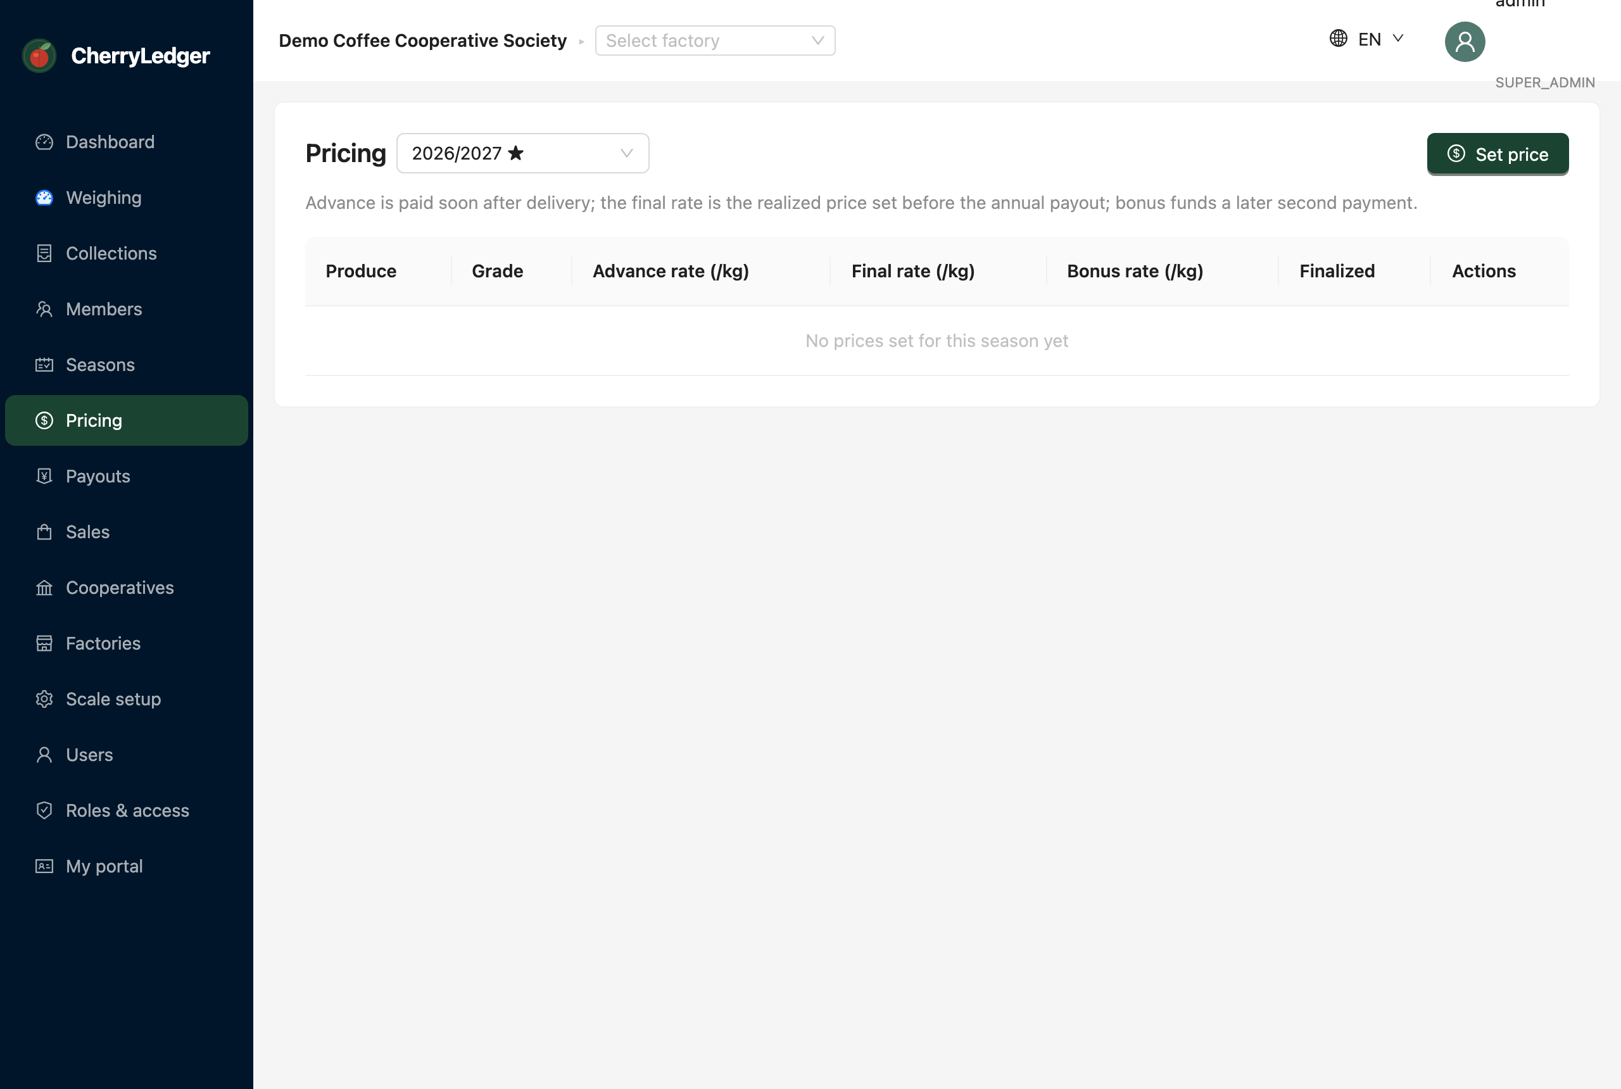Open the Select factory dropdown
1621x1089 pixels.
pos(715,41)
